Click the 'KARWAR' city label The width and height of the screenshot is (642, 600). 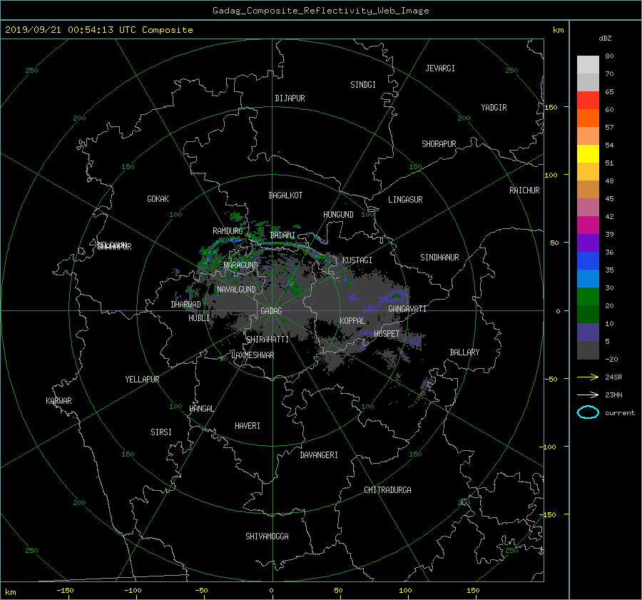tap(58, 401)
